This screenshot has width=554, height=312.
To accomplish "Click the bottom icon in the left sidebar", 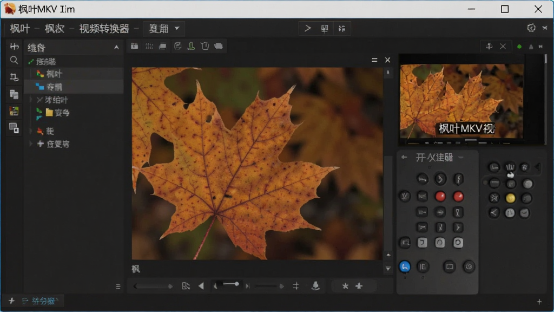I will tap(14, 128).
